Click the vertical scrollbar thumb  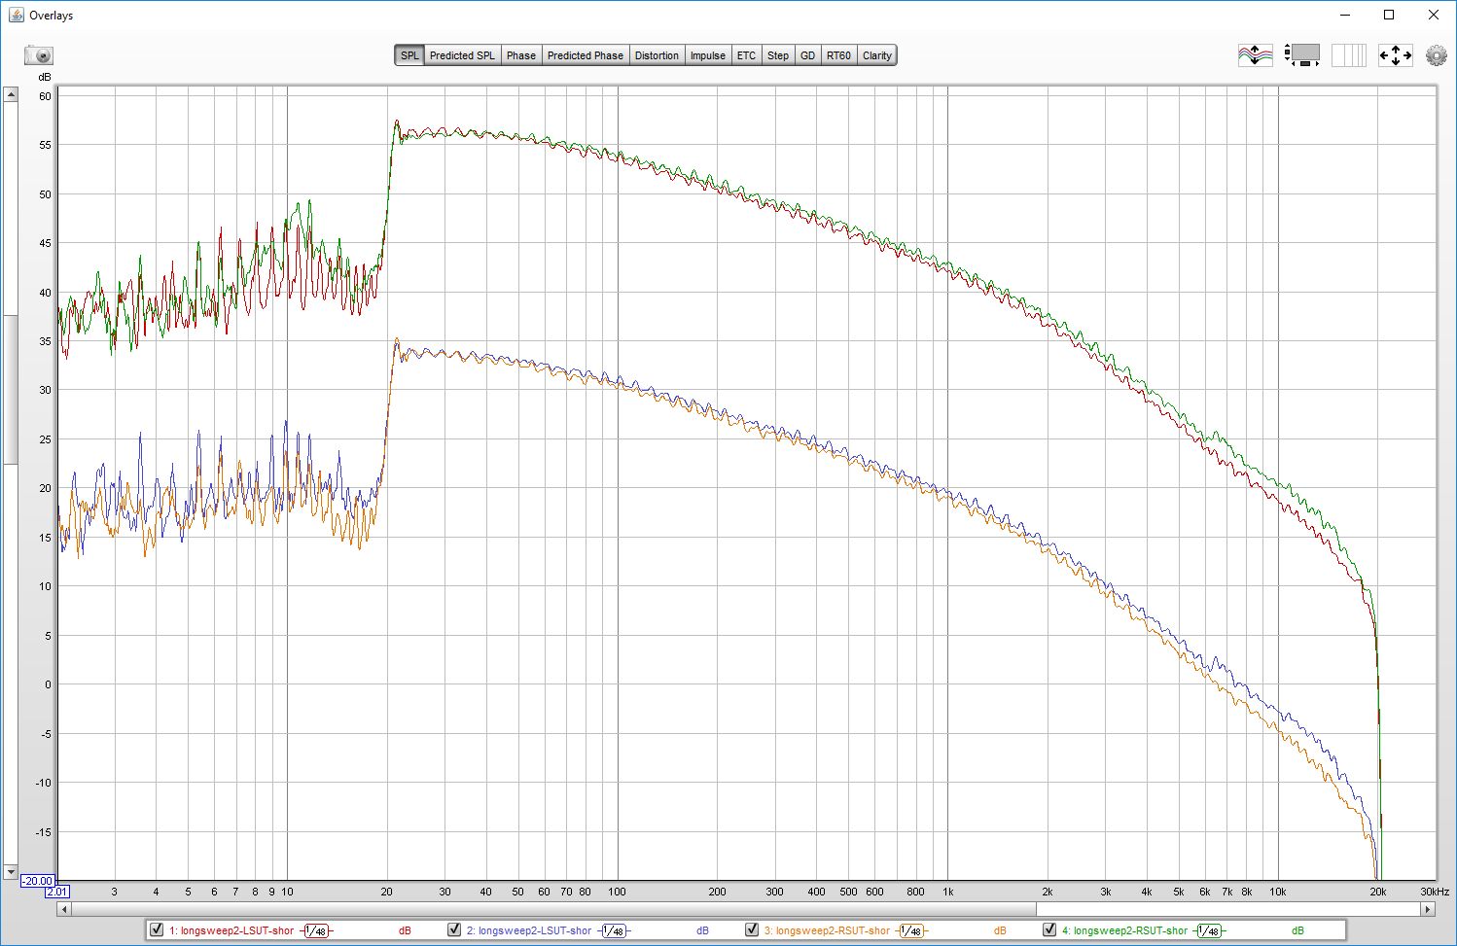tap(11, 389)
